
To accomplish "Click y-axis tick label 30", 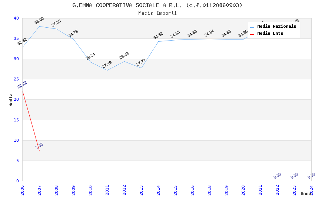I will tap(16, 59).
